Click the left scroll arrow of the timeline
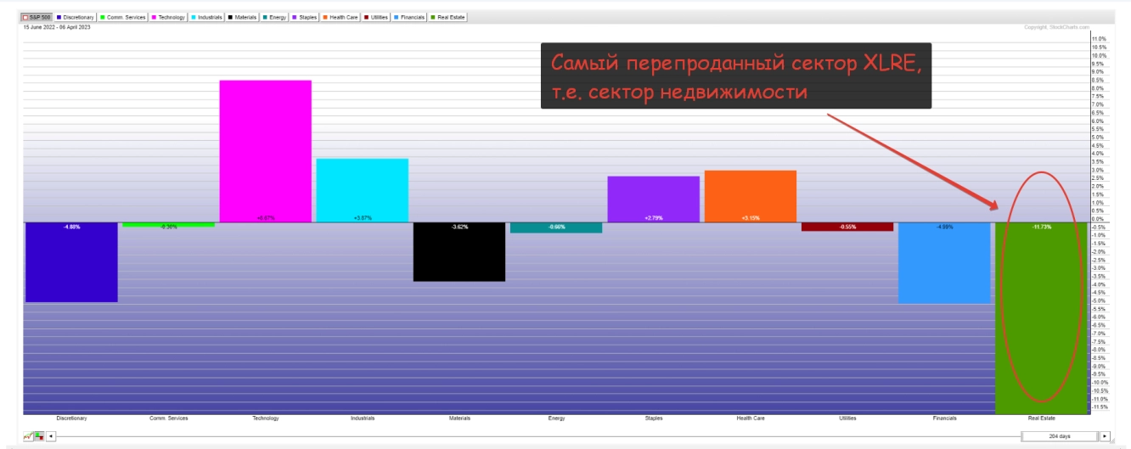Viewport: 1131px width, 449px height. 51,436
